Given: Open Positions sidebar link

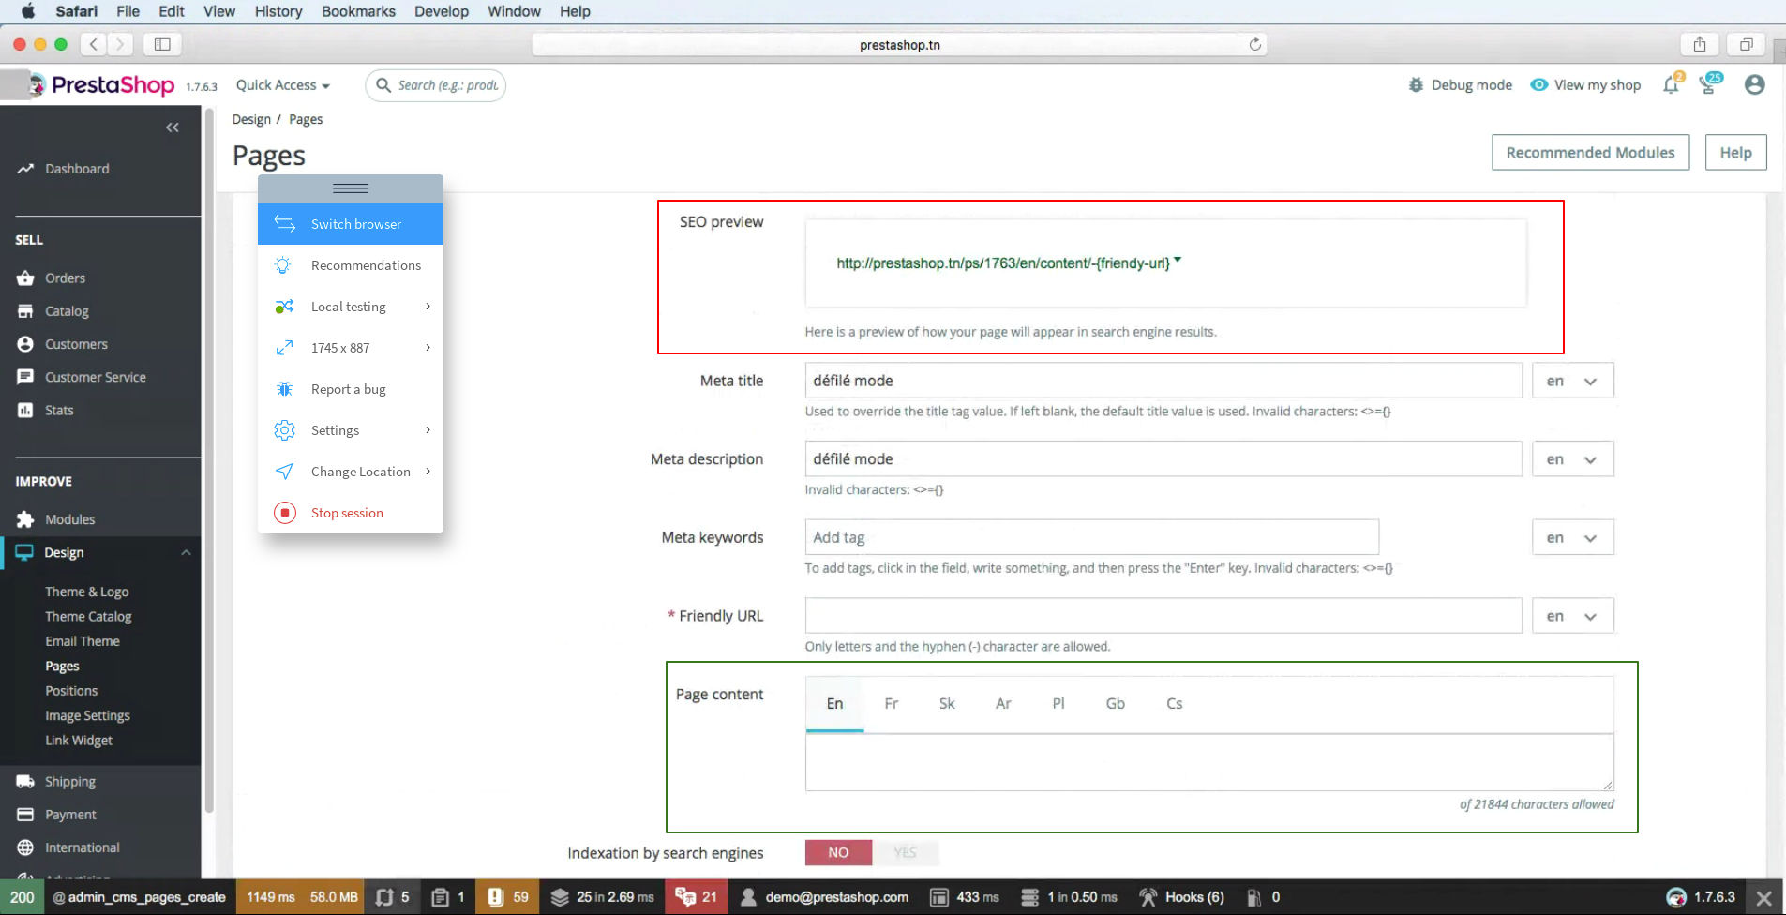Looking at the screenshot, I should tap(71, 691).
